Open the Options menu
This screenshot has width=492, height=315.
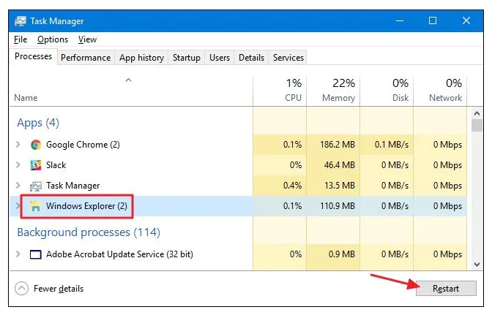[52, 39]
